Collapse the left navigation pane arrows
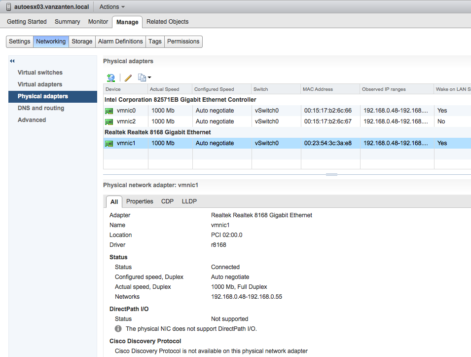The width and height of the screenshot is (471, 357). (x=12, y=61)
